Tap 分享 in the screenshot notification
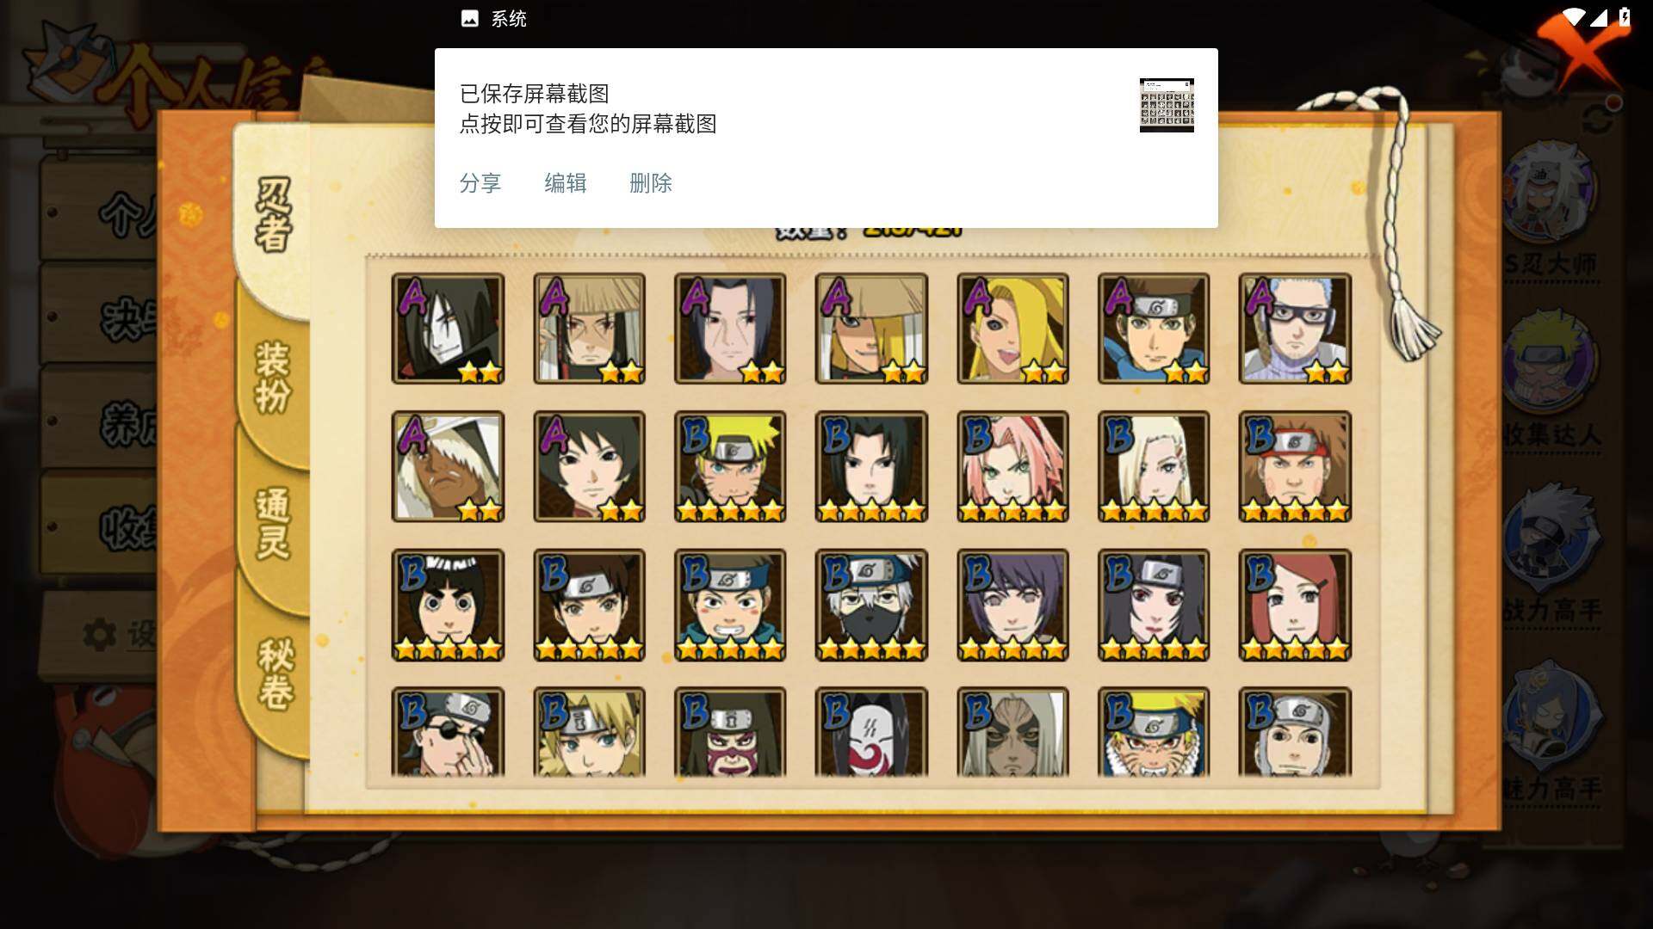The image size is (1653, 929). coord(480,183)
